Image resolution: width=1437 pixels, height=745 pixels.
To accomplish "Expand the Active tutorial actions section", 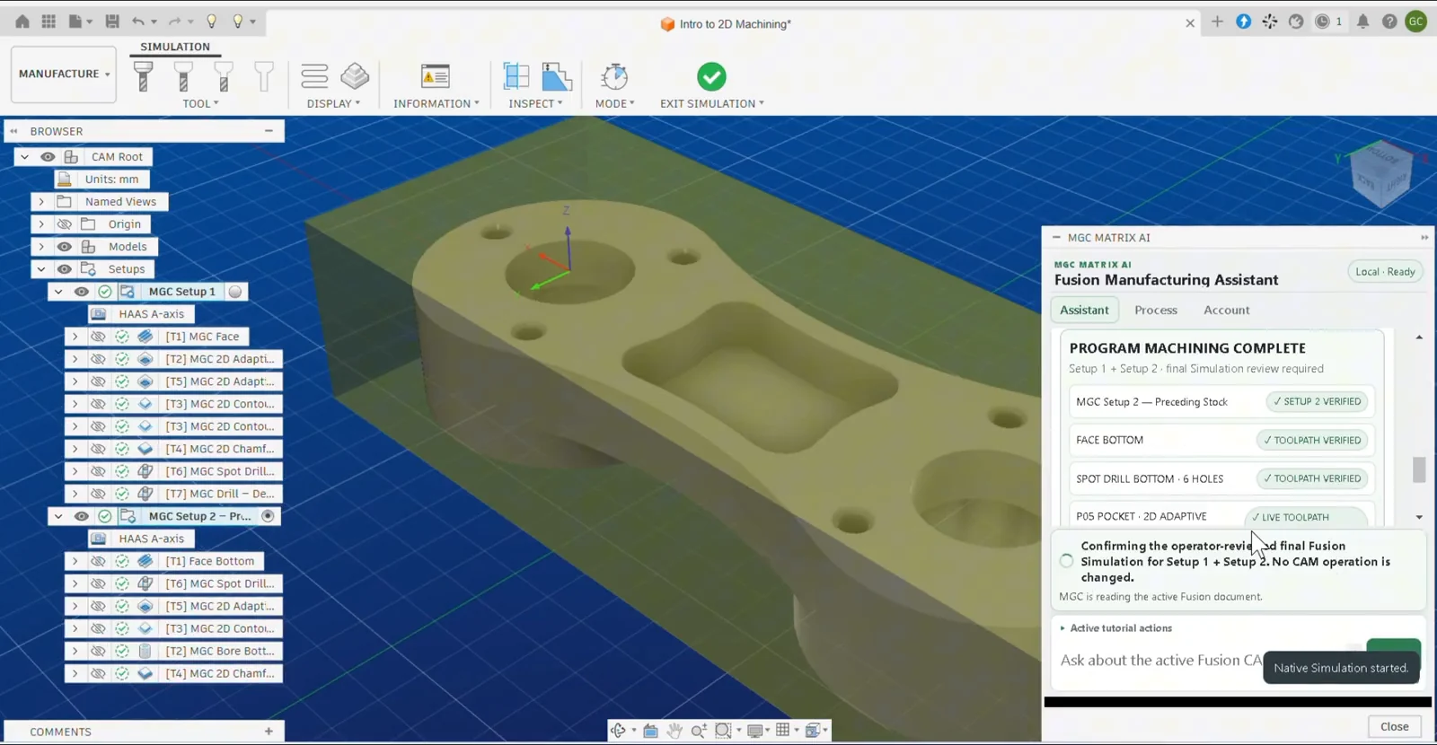I will [x=1116, y=628].
